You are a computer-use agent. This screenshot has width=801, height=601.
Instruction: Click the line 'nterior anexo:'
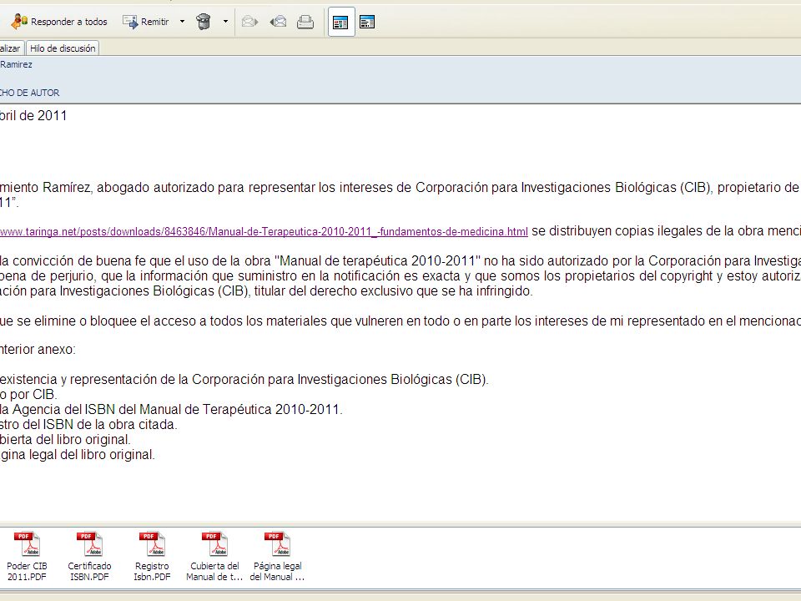pos(38,350)
